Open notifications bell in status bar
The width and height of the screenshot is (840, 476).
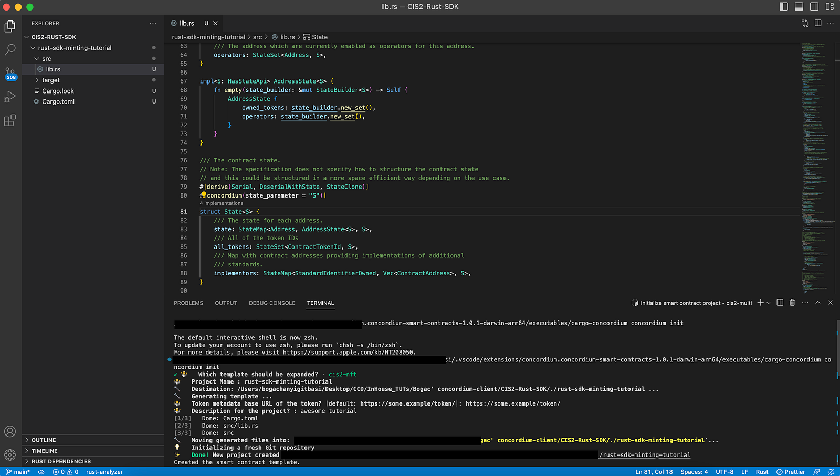tap(831, 472)
